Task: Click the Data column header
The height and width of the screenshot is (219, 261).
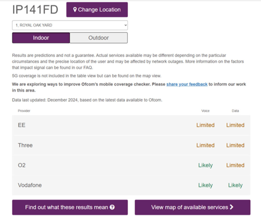Action: point(235,111)
